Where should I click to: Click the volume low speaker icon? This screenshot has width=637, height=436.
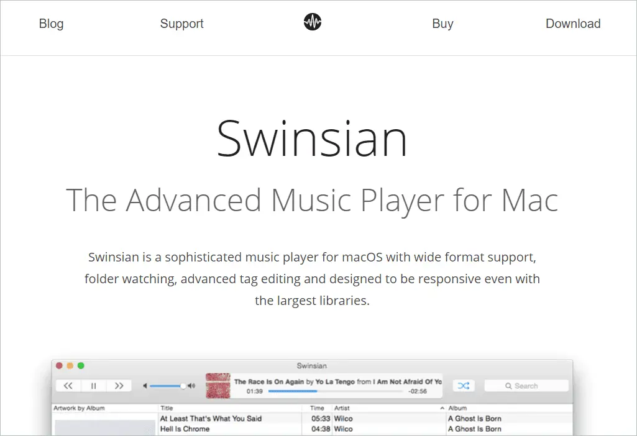point(145,386)
